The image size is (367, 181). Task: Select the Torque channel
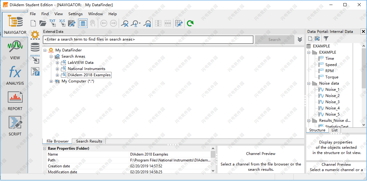[x=332, y=77]
